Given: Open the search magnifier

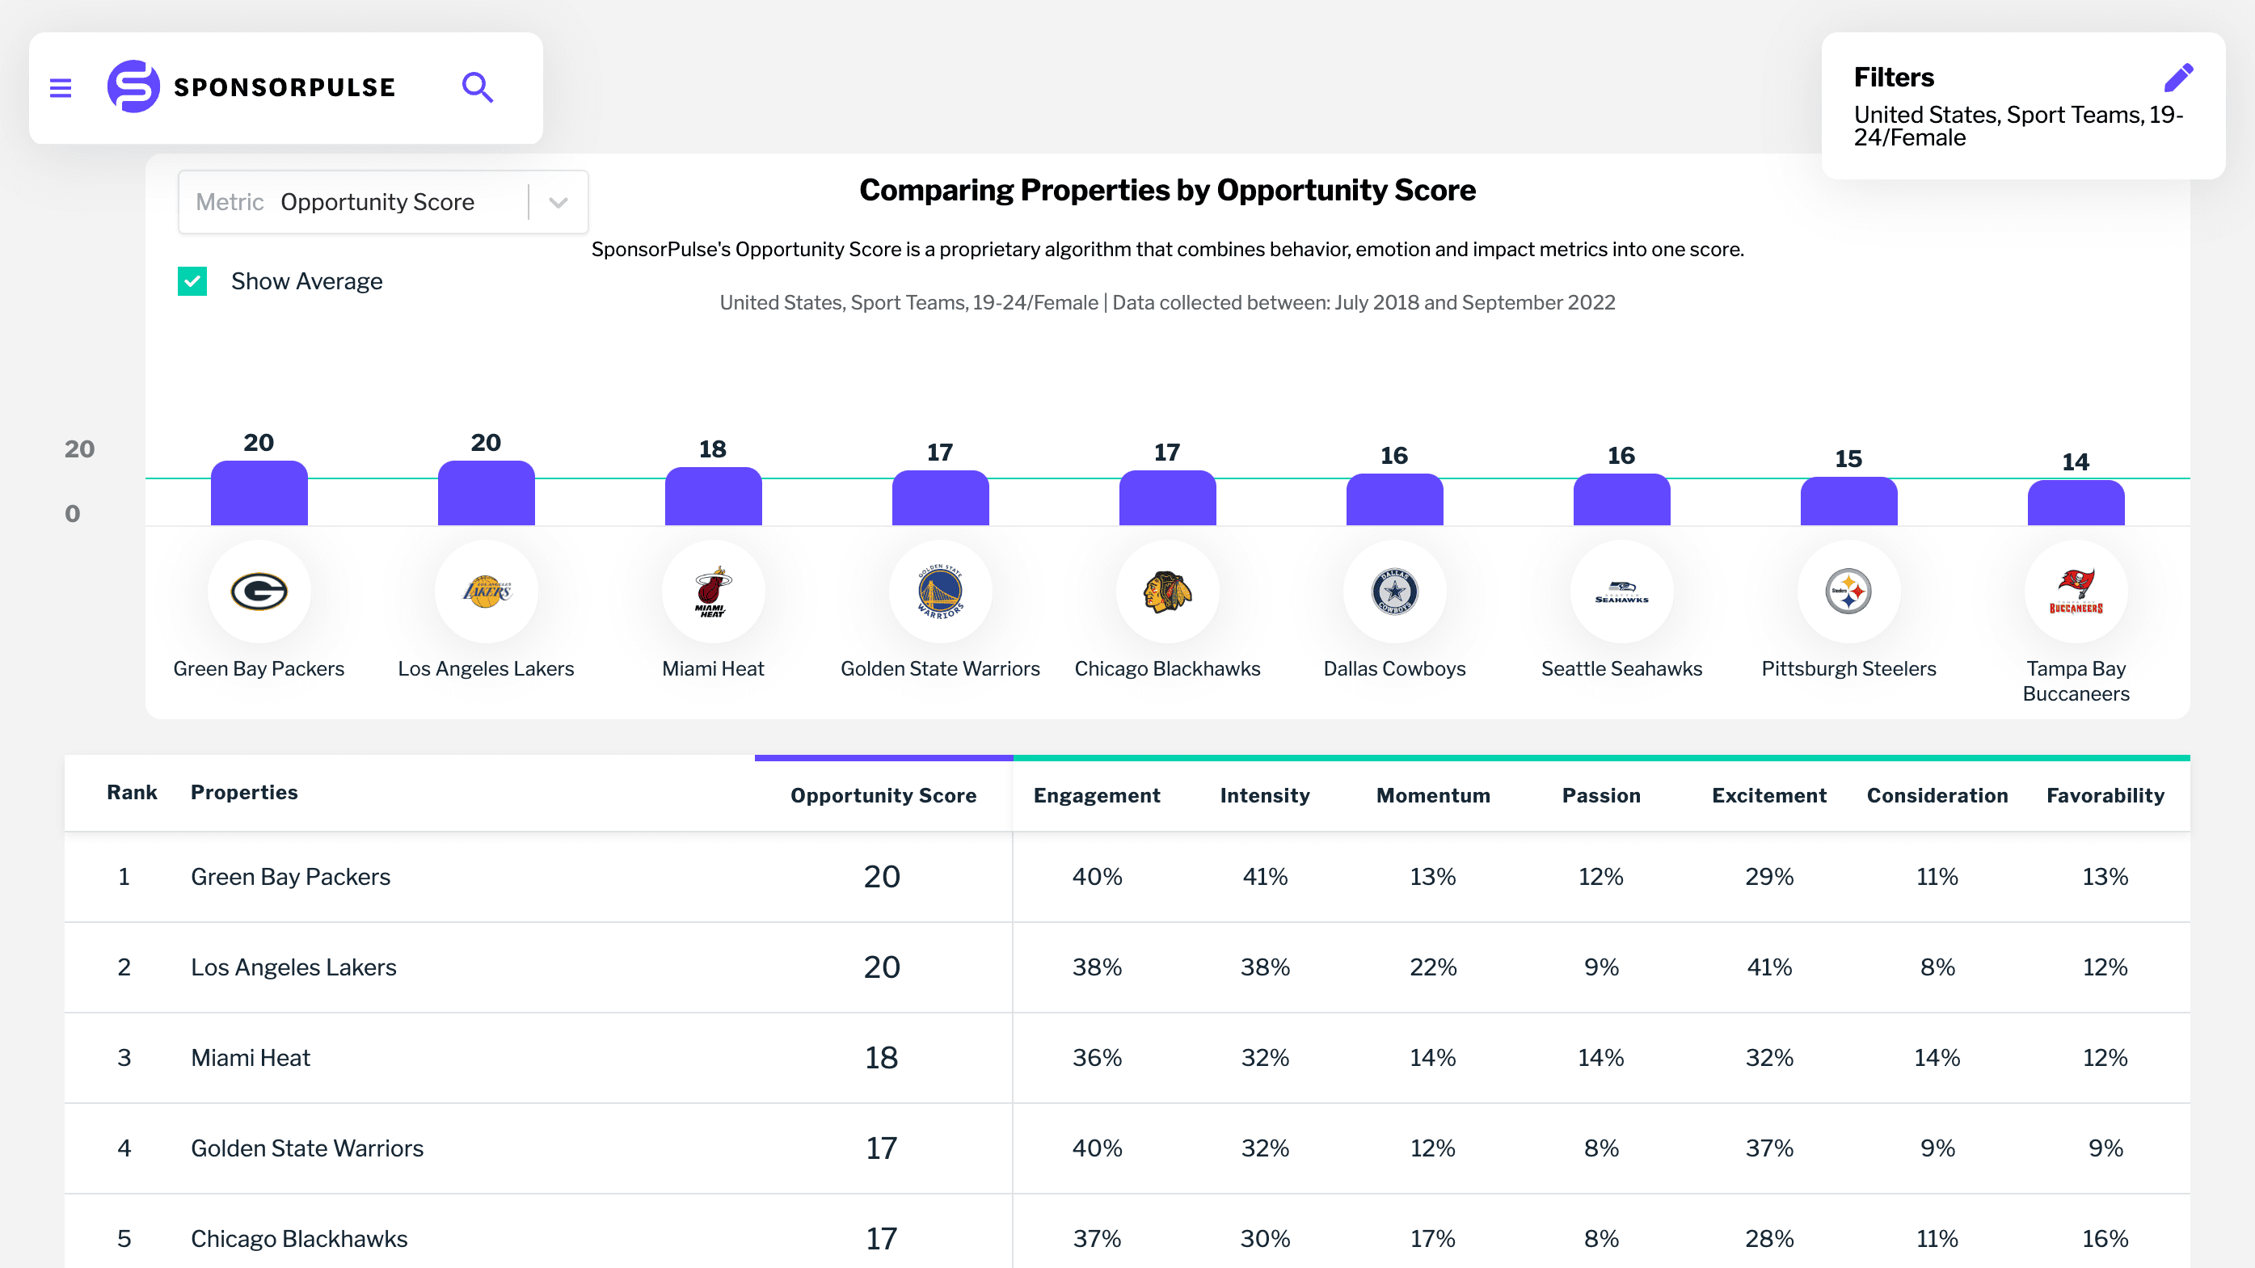Looking at the screenshot, I should pyautogui.click(x=477, y=87).
